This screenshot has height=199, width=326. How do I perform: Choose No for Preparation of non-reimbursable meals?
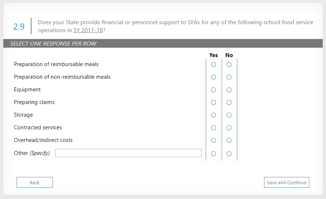[229, 77]
